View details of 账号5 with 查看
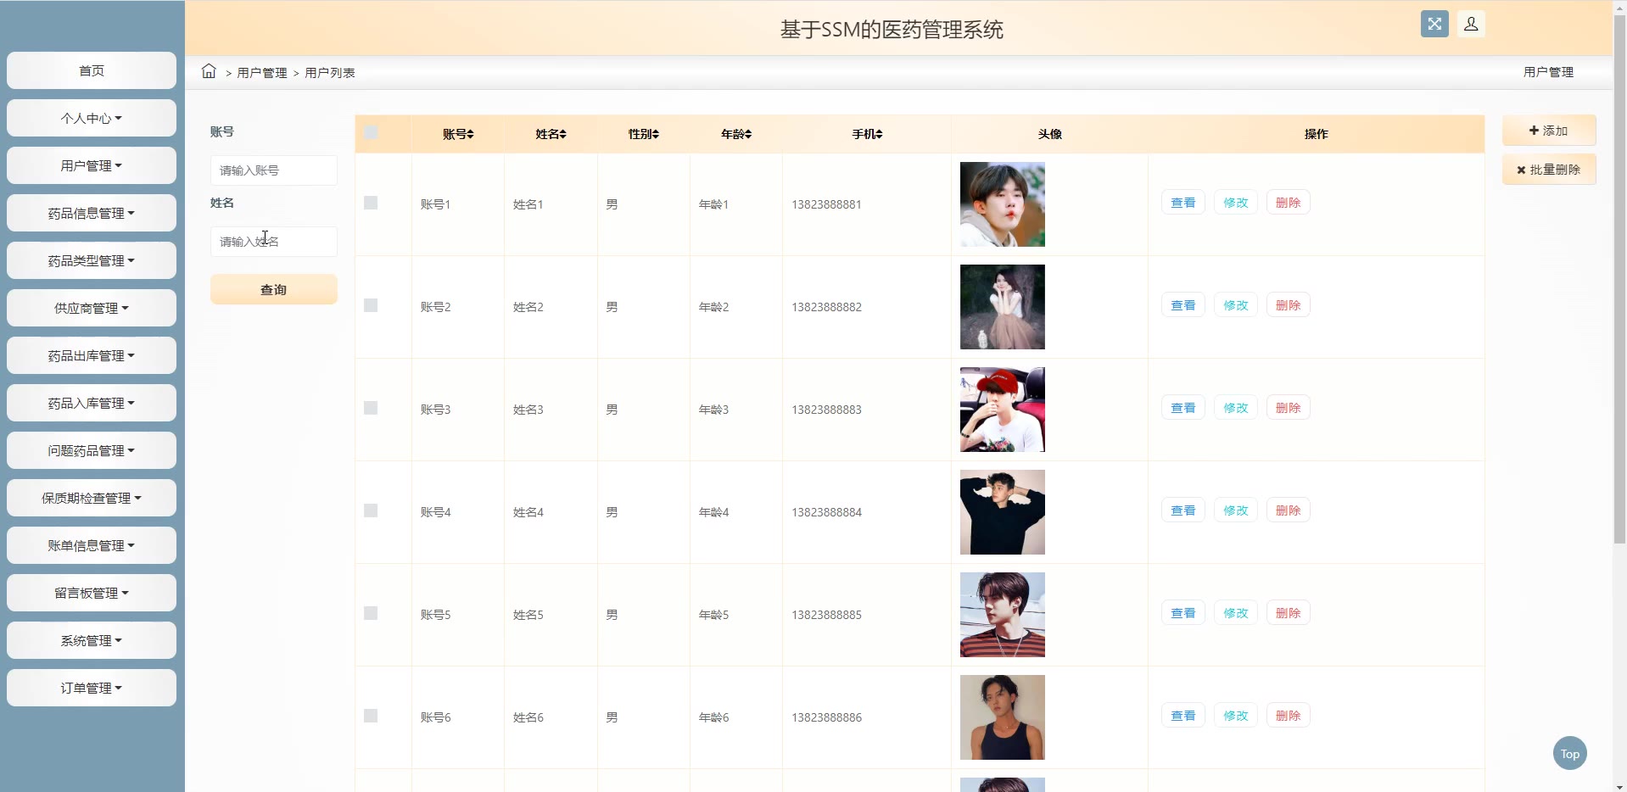 coord(1183,613)
